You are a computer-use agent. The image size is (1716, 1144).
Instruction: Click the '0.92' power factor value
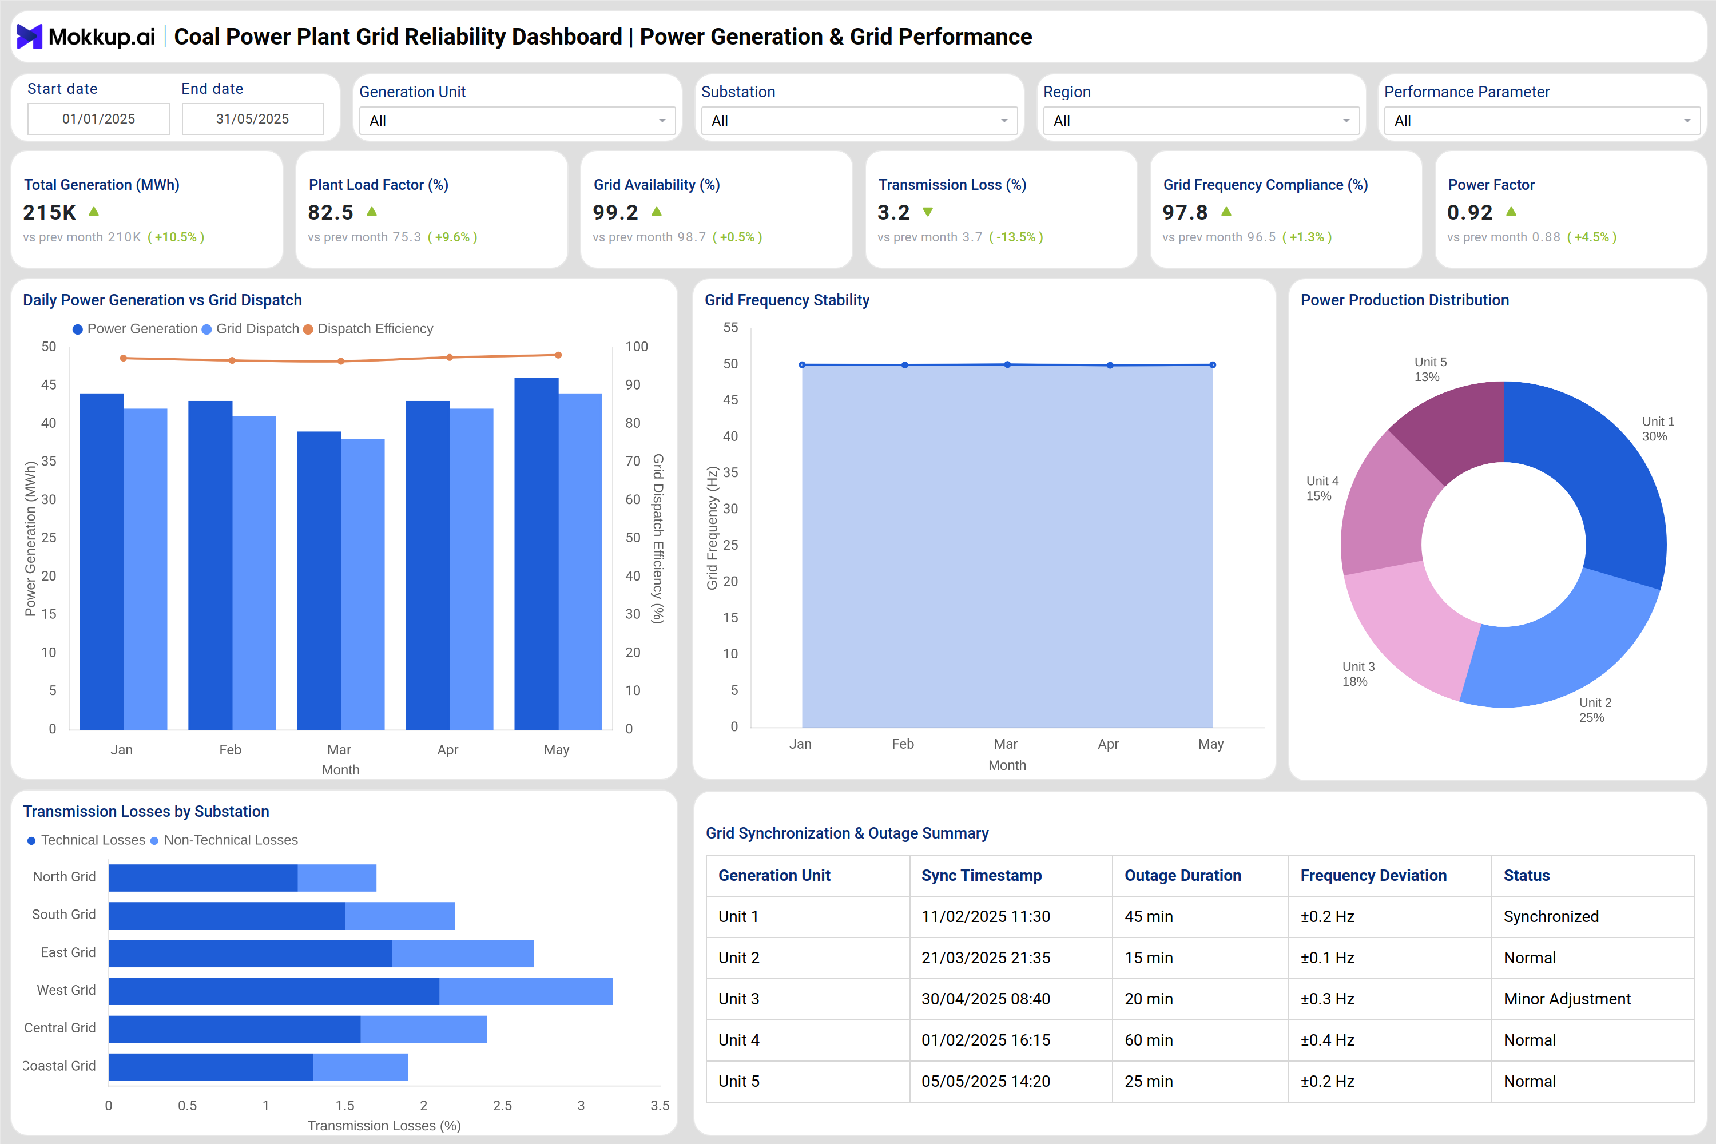point(1469,212)
